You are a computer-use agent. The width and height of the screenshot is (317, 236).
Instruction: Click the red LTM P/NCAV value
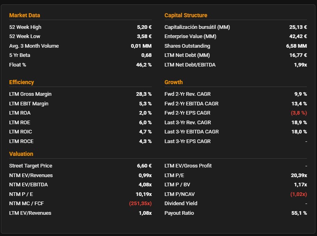(299, 194)
